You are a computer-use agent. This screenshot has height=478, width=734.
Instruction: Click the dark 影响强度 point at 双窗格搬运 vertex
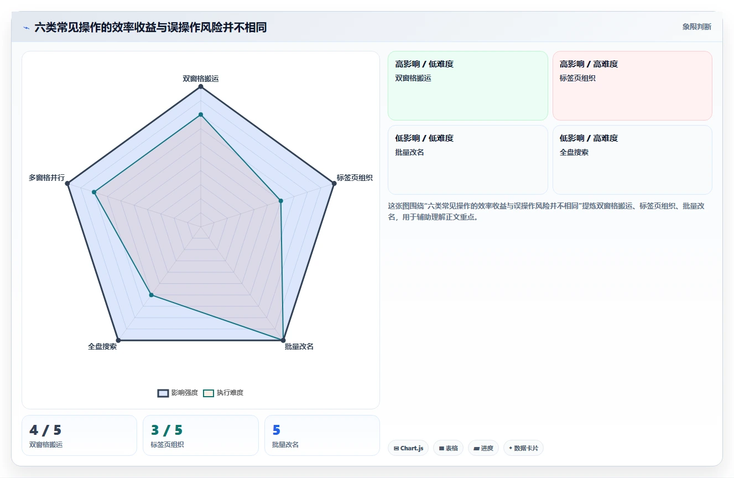(x=201, y=86)
